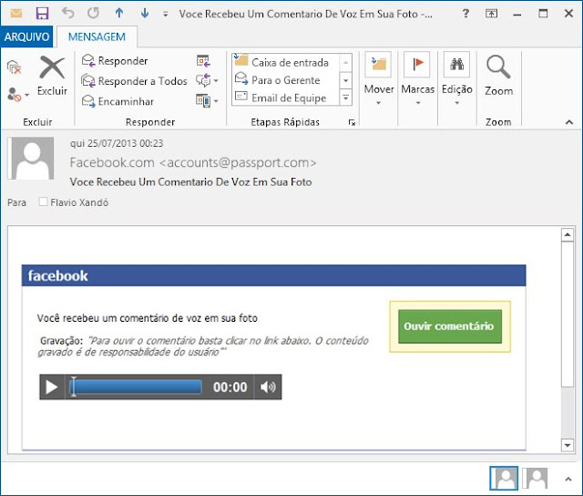Open the Edição binoculars menu

pos(457,79)
